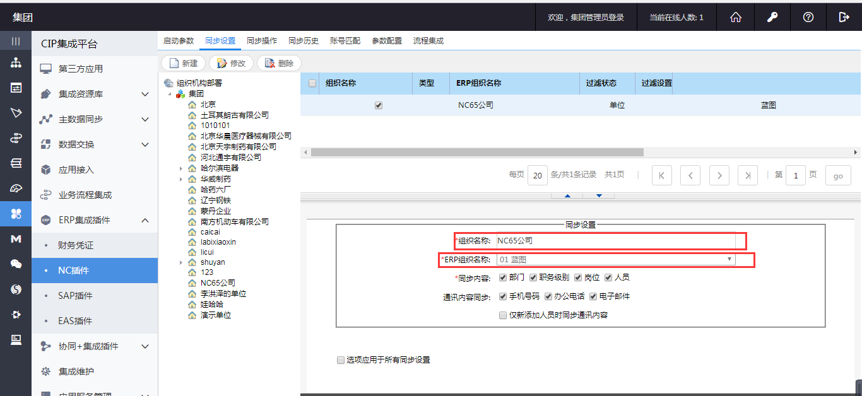This screenshot has height=396, width=862.
Task: Click the home icon in top bar
Action: coord(735,18)
